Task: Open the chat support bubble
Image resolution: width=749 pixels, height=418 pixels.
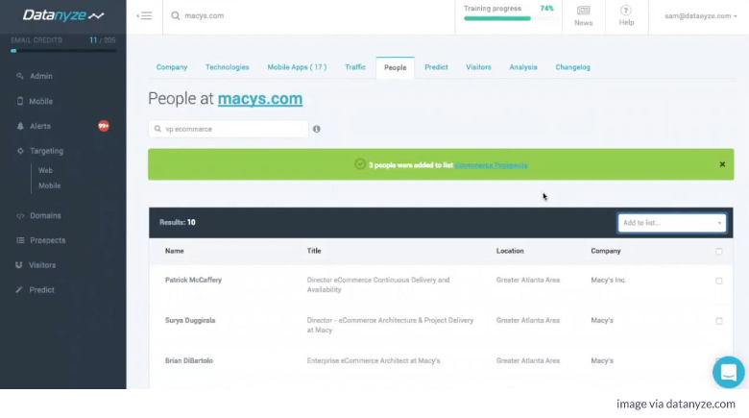Action: 729,372
